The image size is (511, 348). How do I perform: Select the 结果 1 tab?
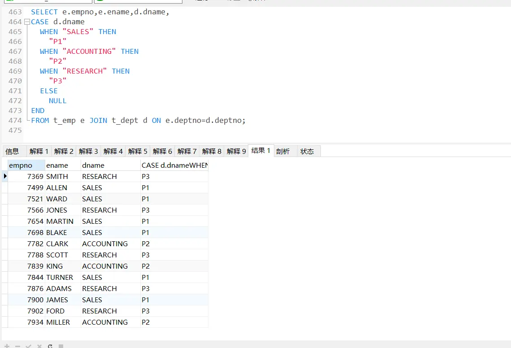pyautogui.click(x=261, y=151)
